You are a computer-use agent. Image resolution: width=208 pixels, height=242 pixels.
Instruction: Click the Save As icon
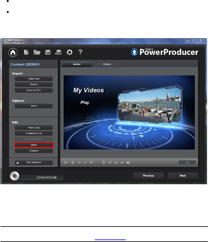[x=58, y=52]
